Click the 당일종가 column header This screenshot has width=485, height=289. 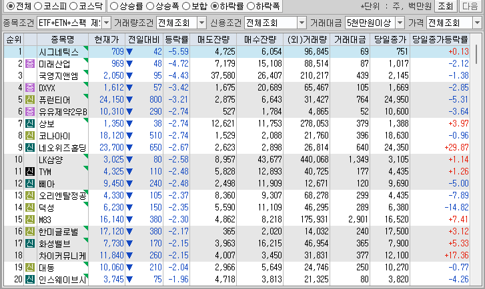click(x=390, y=39)
